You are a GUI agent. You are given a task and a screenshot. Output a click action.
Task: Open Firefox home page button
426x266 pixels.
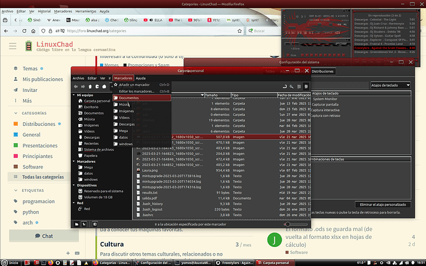click(33, 31)
